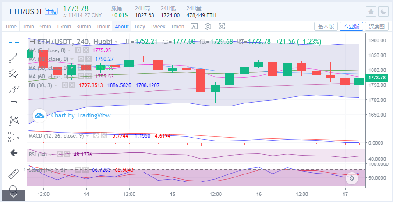Jump to latest bar double-arrow button

click(352, 178)
